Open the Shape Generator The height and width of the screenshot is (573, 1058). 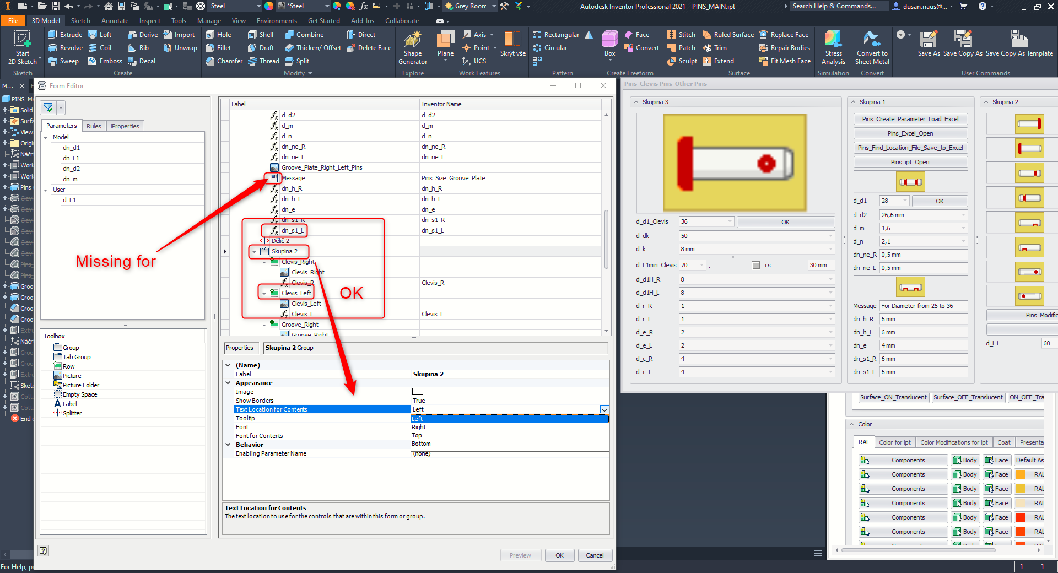(x=412, y=47)
